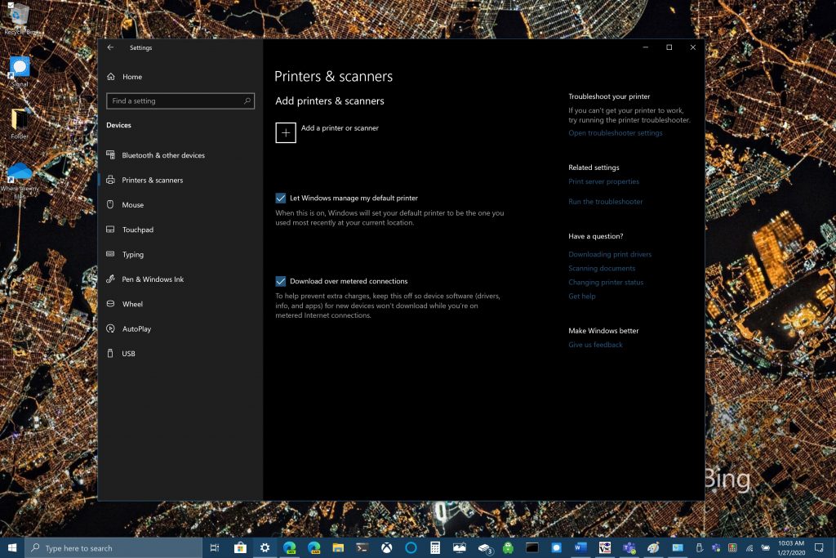This screenshot has height=558, width=836.
Task: Open Settings gear icon in the taskbar
Action: tap(265, 548)
